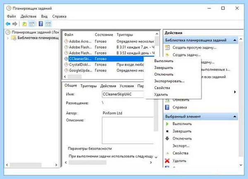Click the task list horizontal scrollbar thumb
The width and height of the screenshot is (248, 179).
pos(74,77)
